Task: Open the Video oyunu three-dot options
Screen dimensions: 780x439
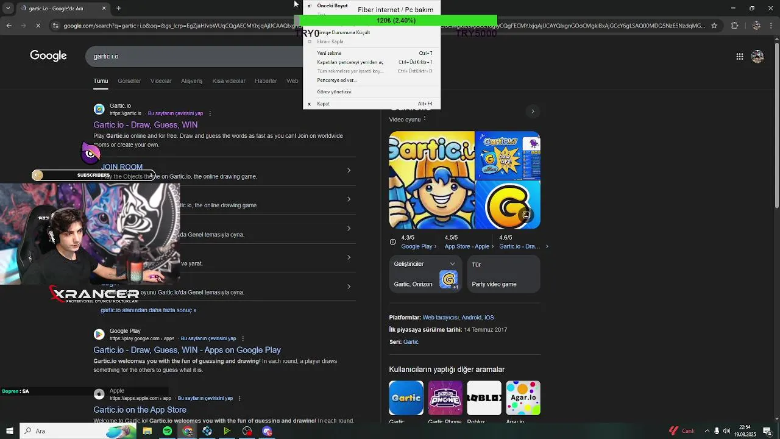Action: tap(425, 119)
